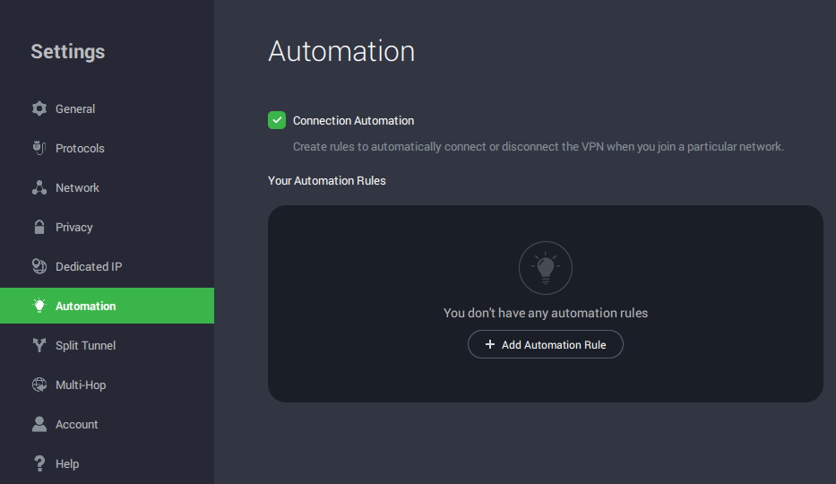The image size is (836, 484).
Task: Open the Account settings section
Action: 76,424
